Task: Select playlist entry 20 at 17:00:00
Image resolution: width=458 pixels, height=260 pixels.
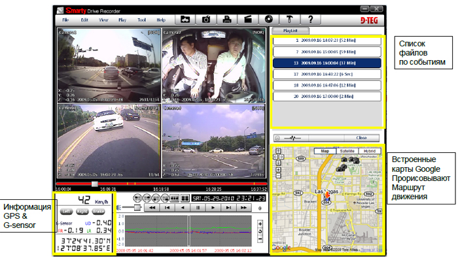Action: tap(327, 96)
